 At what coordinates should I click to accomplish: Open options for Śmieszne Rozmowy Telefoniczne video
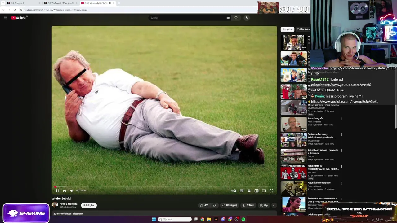point(342,135)
